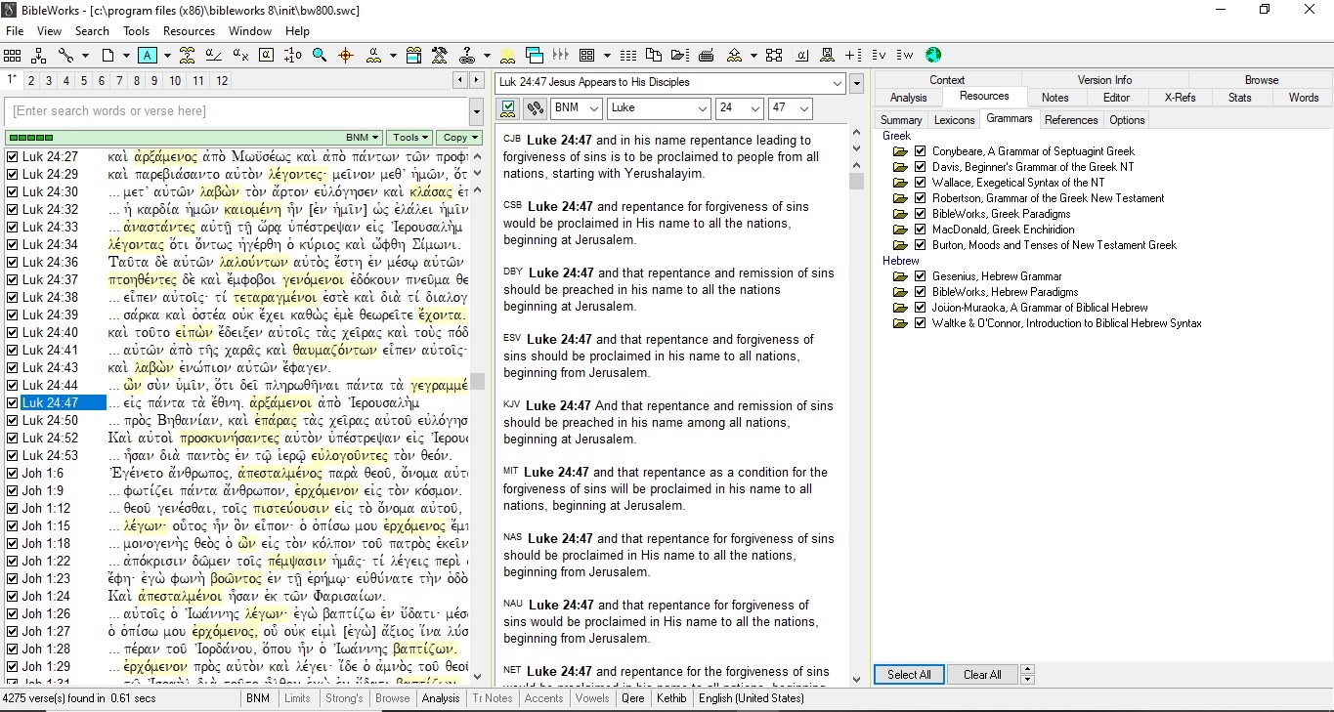Click the green checkmark icon in browse window
The image size is (1334, 712).
point(508,108)
